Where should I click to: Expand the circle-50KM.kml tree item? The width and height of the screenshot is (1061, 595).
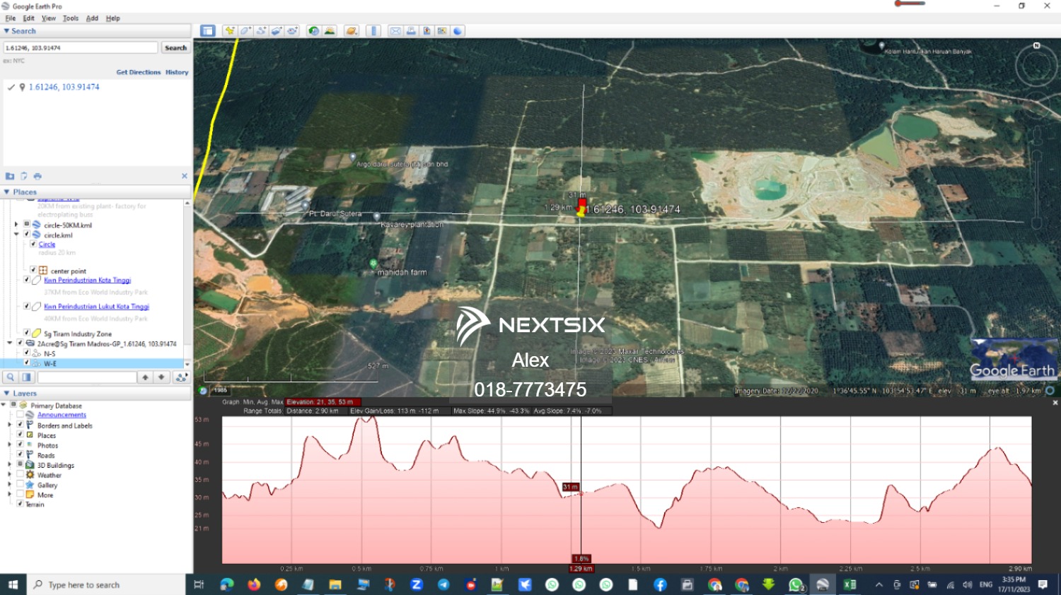pos(16,225)
